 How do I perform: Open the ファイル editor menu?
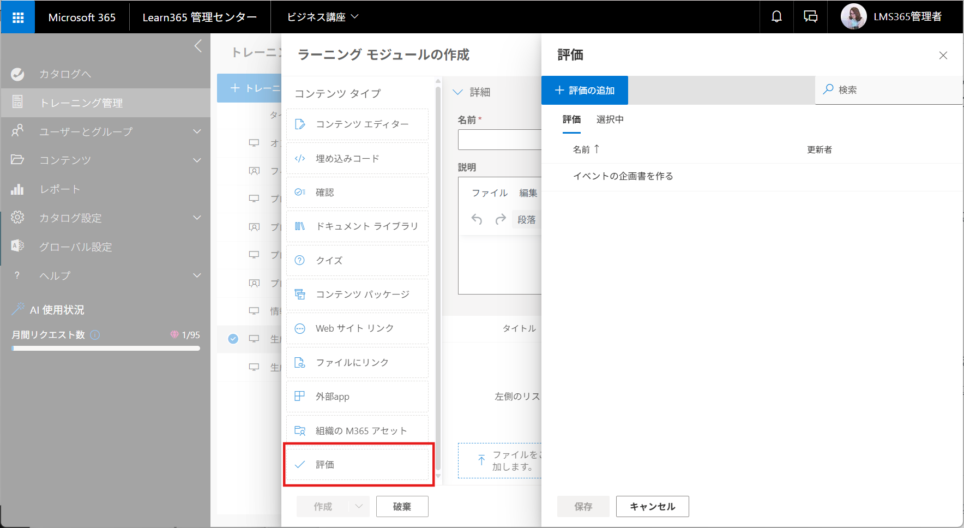click(x=490, y=193)
